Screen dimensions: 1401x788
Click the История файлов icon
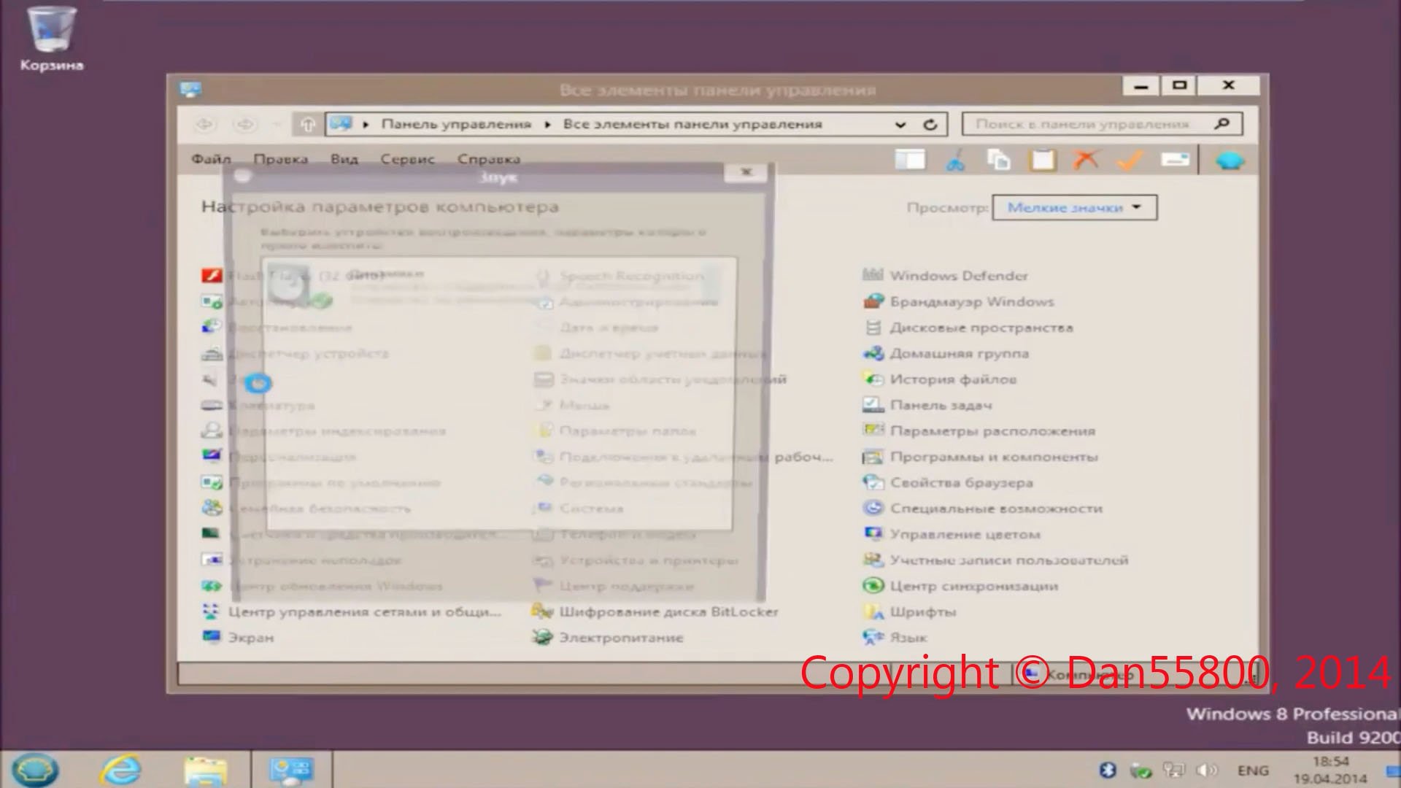click(873, 379)
